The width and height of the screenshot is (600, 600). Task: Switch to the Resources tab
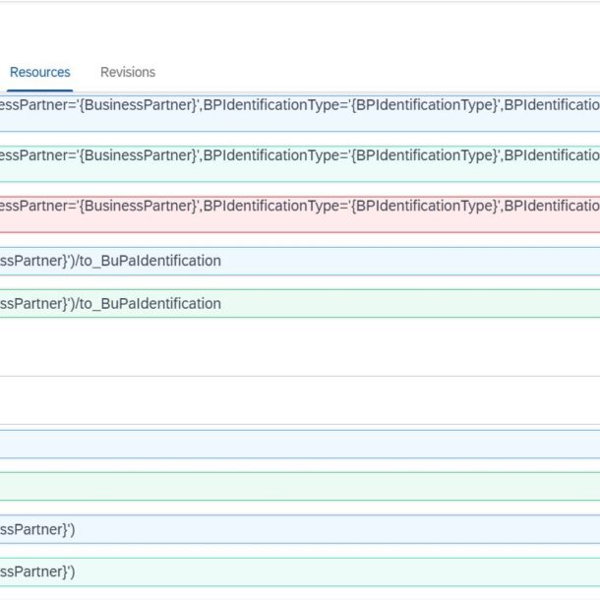click(x=39, y=73)
